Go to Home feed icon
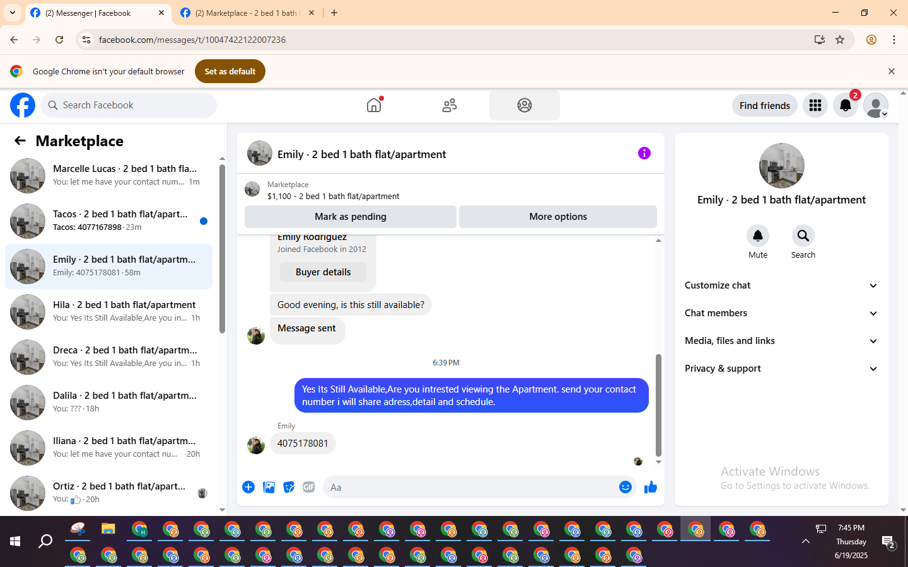This screenshot has width=908, height=567. click(x=375, y=105)
